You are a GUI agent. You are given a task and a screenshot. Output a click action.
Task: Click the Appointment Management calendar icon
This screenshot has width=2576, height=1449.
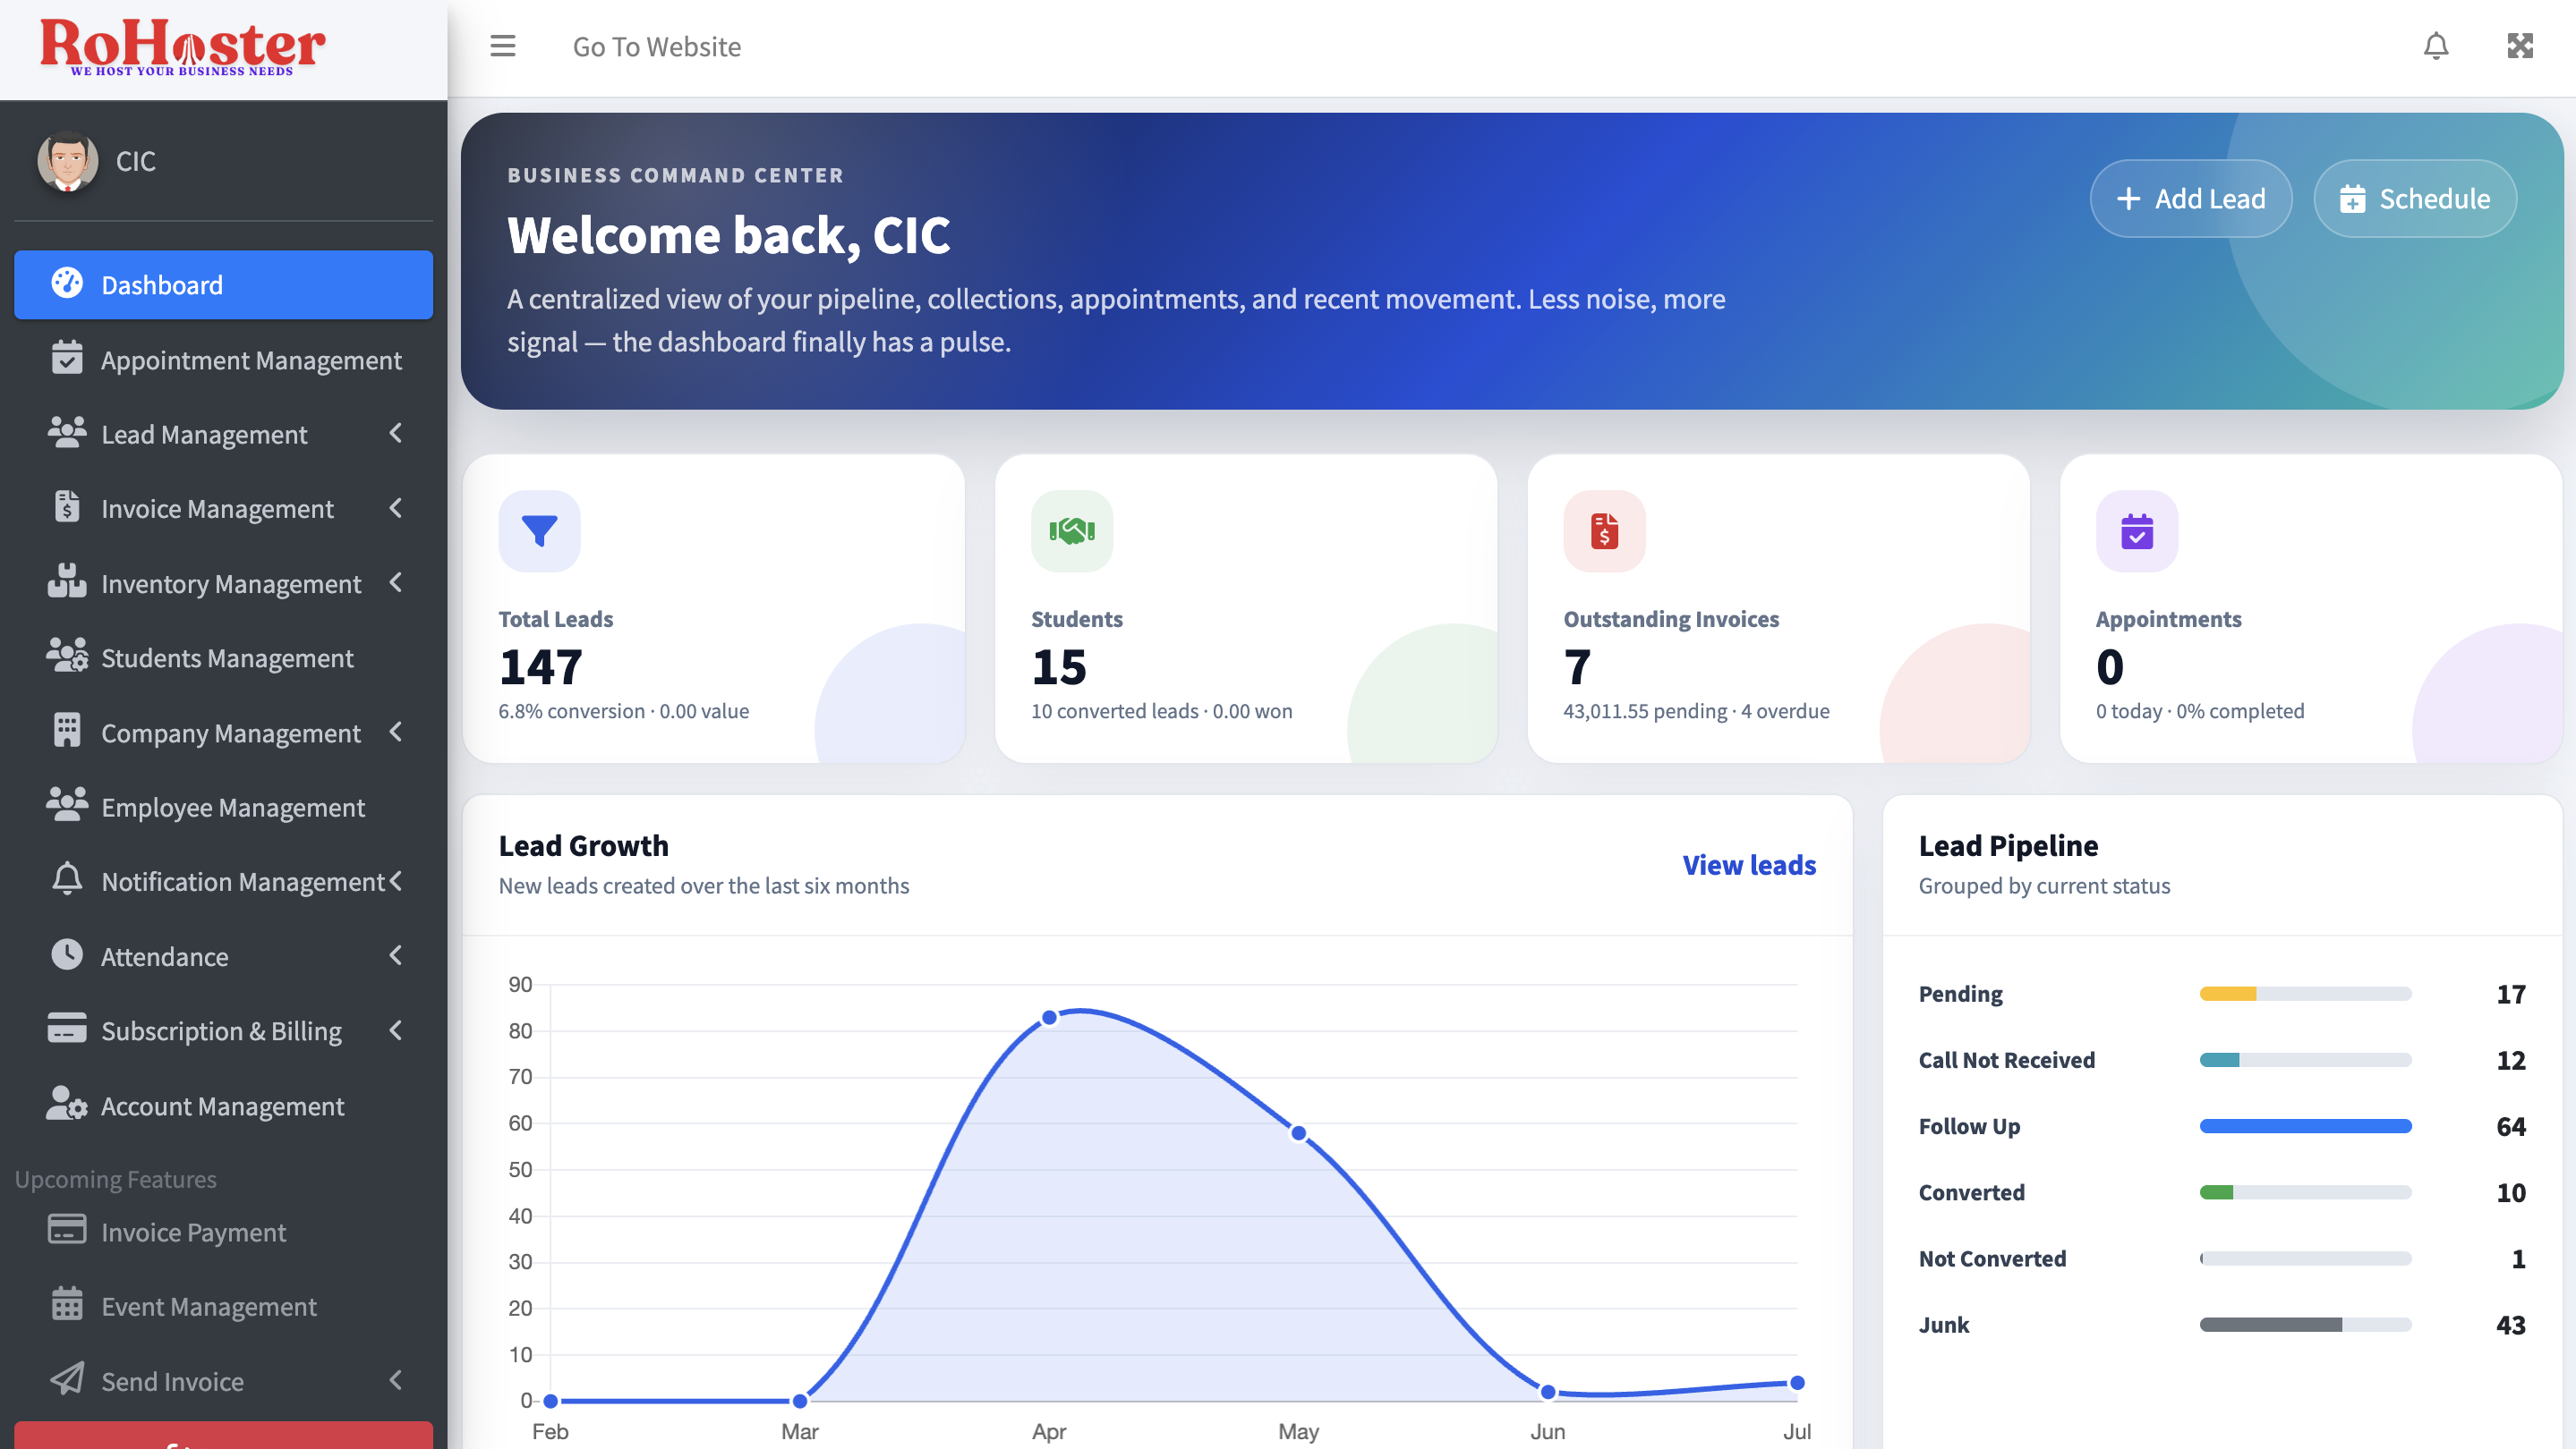click(67, 358)
